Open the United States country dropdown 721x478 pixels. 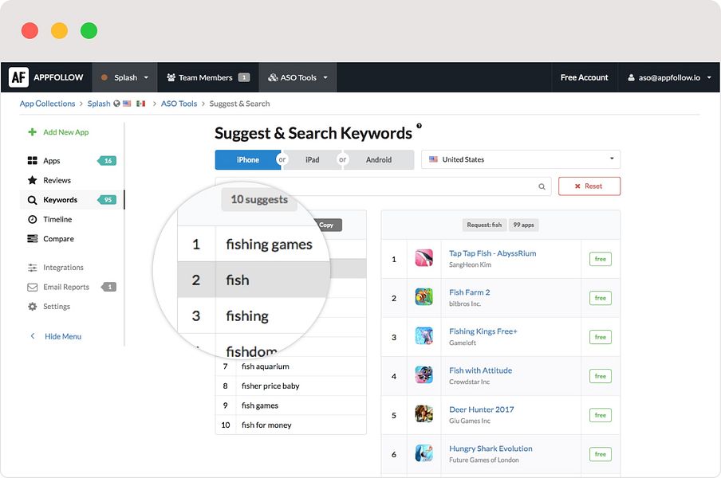[x=520, y=159]
